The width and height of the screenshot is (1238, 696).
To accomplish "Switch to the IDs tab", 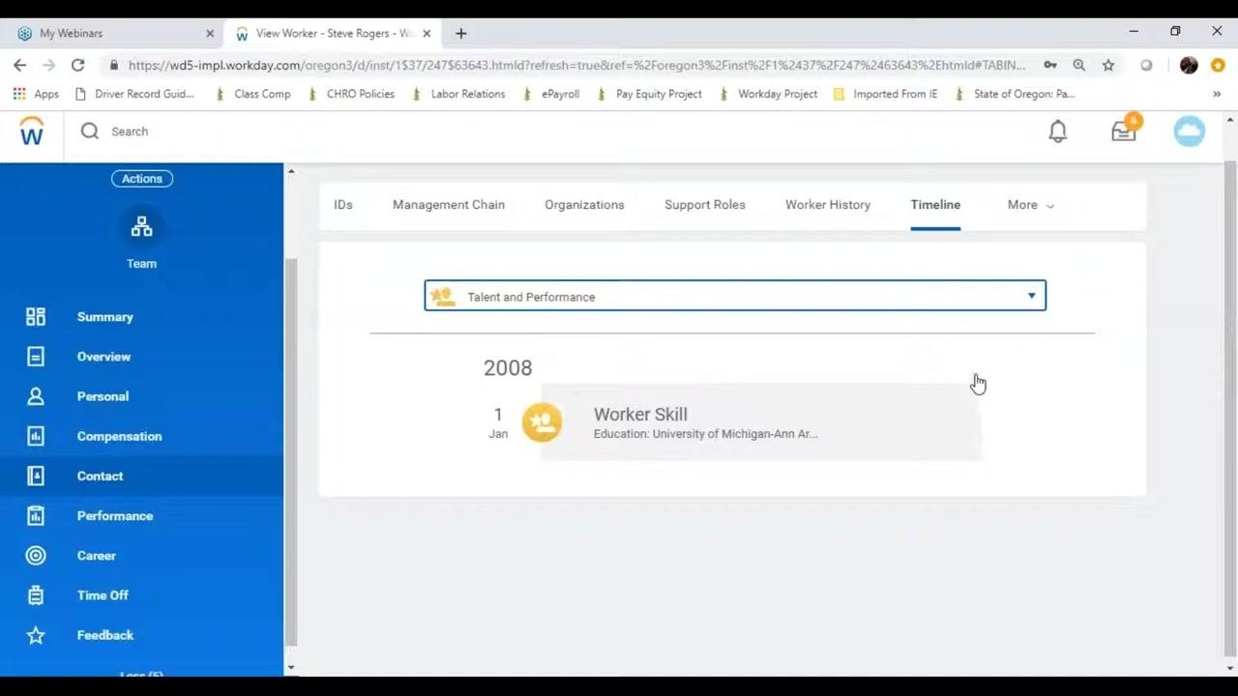I will click(x=343, y=205).
